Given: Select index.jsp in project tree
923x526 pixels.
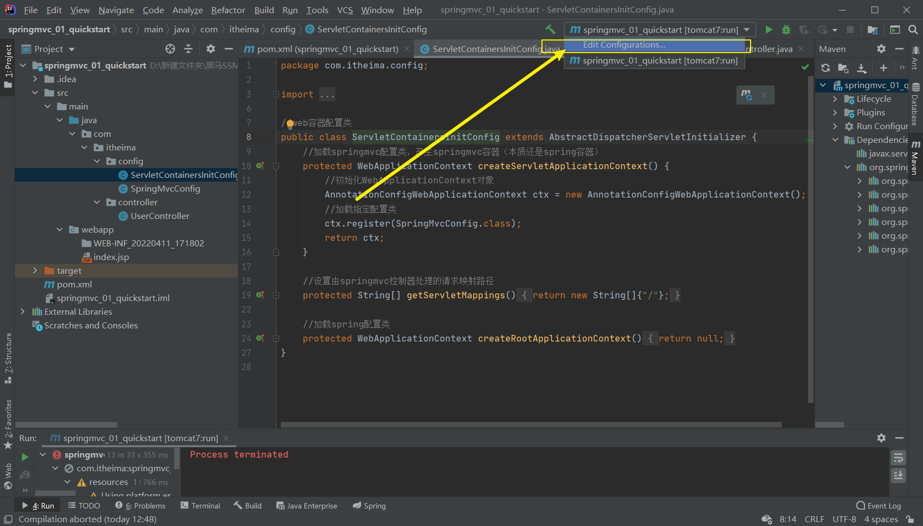Looking at the screenshot, I should point(111,257).
